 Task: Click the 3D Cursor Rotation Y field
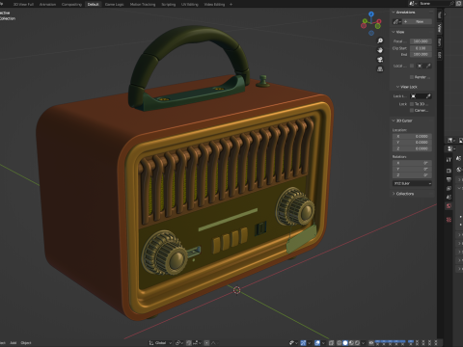(x=412, y=169)
